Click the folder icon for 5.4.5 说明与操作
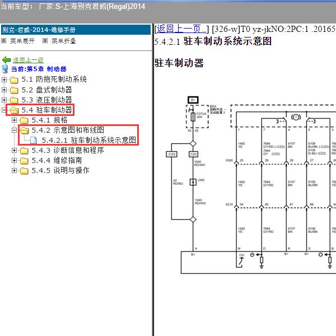This screenshot has width=336, height=336. pos(24,171)
